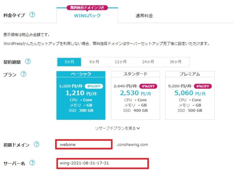Click the 5,060 円/月 price
Screen dimensions: 234x174
[x=190, y=93]
